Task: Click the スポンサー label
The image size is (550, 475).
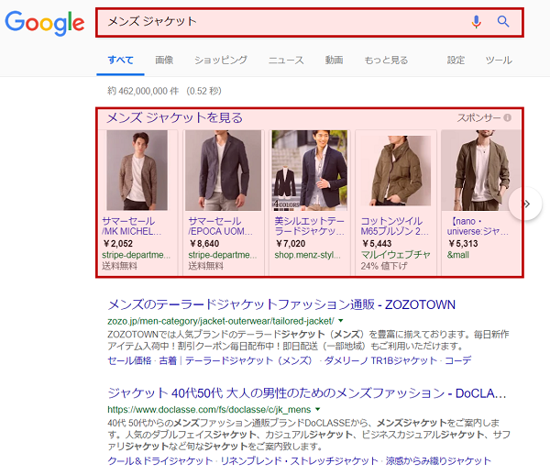Action: tap(479, 118)
